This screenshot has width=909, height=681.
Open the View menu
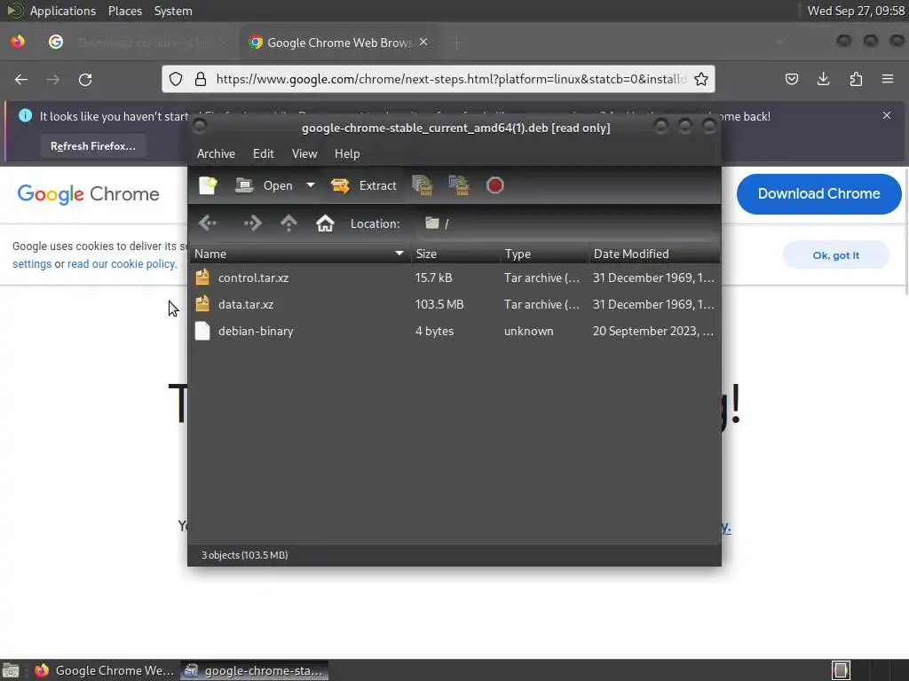[x=304, y=153]
